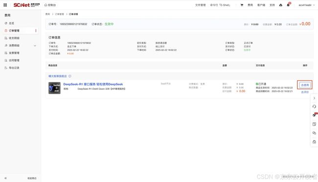Click the 去评价 link
This screenshot has height=182, width=318.
tap(305, 92)
